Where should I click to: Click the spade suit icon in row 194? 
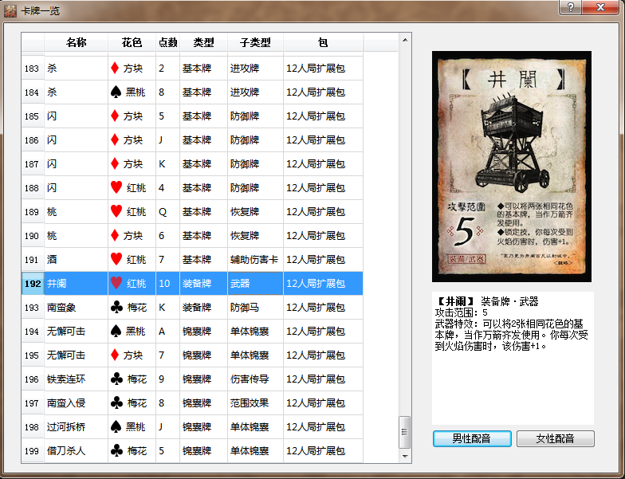(116, 332)
